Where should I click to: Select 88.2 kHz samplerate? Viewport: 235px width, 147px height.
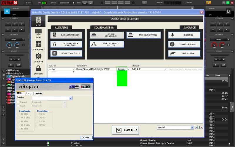tap(19, 125)
